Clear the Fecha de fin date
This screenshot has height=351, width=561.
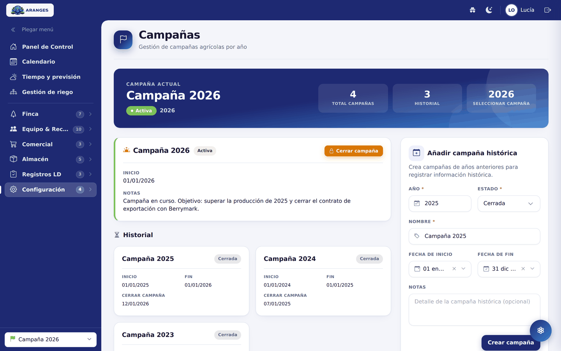click(x=523, y=269)
